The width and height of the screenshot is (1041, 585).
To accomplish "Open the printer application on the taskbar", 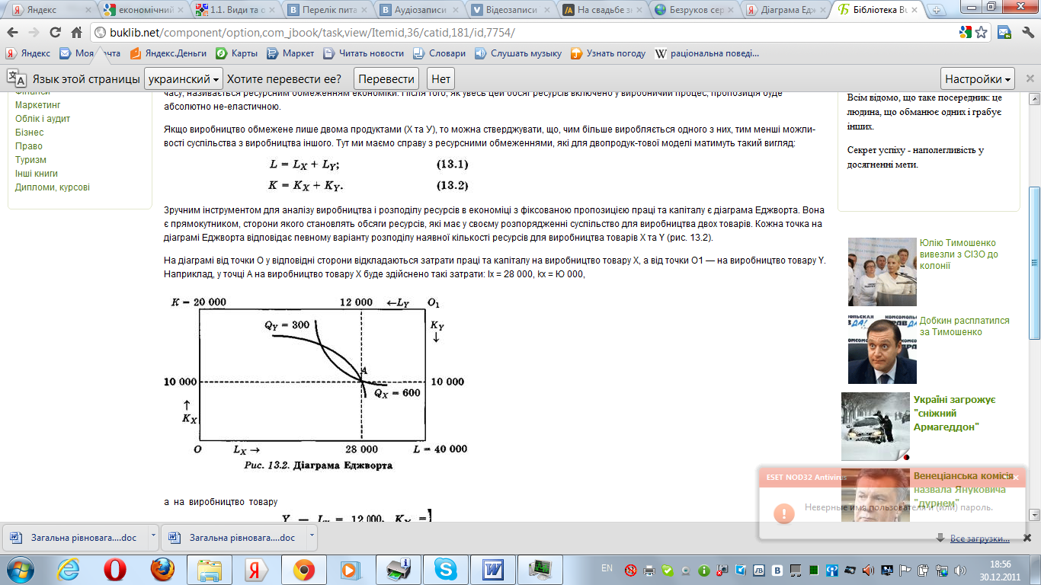I will coord(398,569).
